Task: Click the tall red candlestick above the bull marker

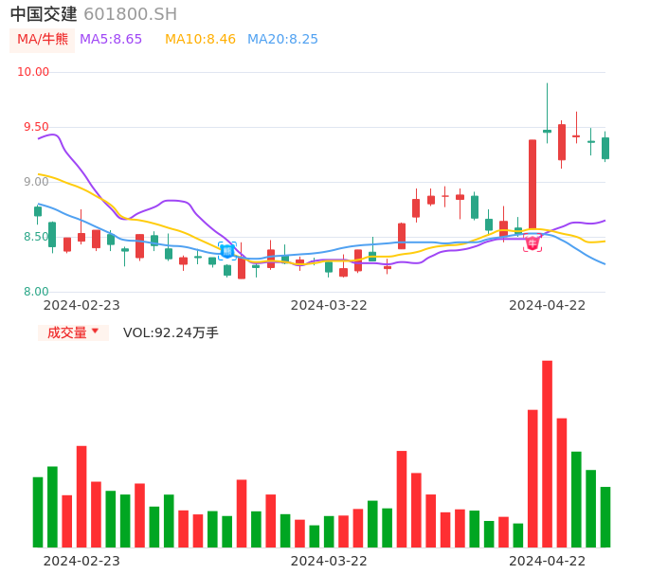Action: [533, 185]
